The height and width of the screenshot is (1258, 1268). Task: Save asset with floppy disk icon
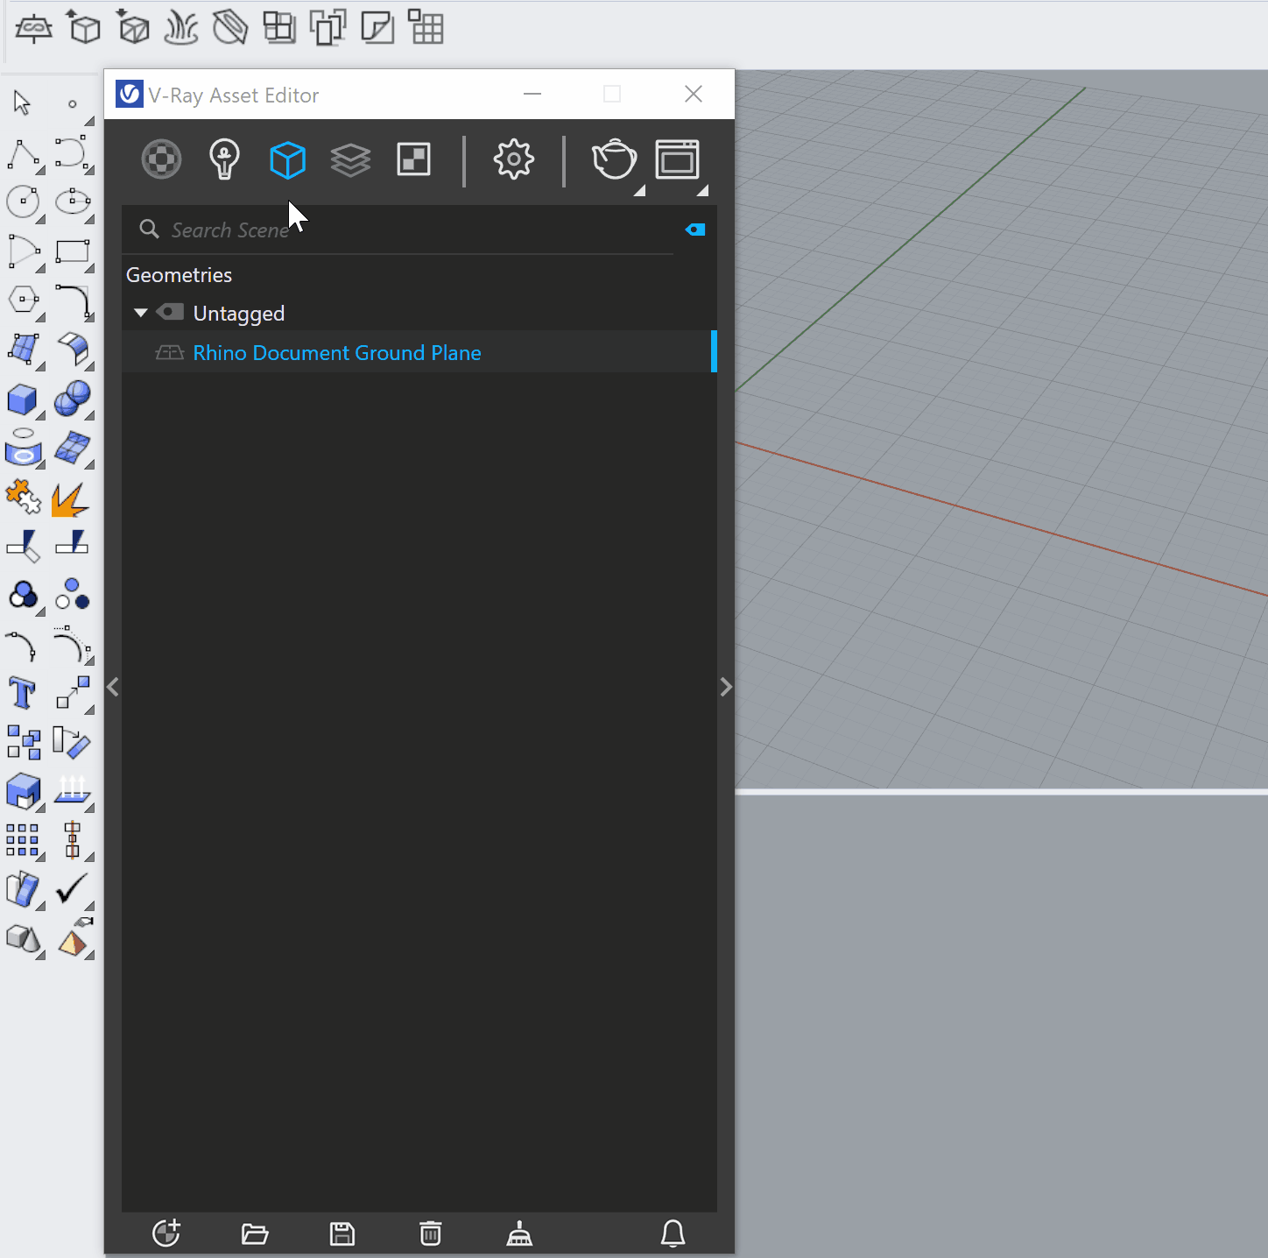(342, 1233)
